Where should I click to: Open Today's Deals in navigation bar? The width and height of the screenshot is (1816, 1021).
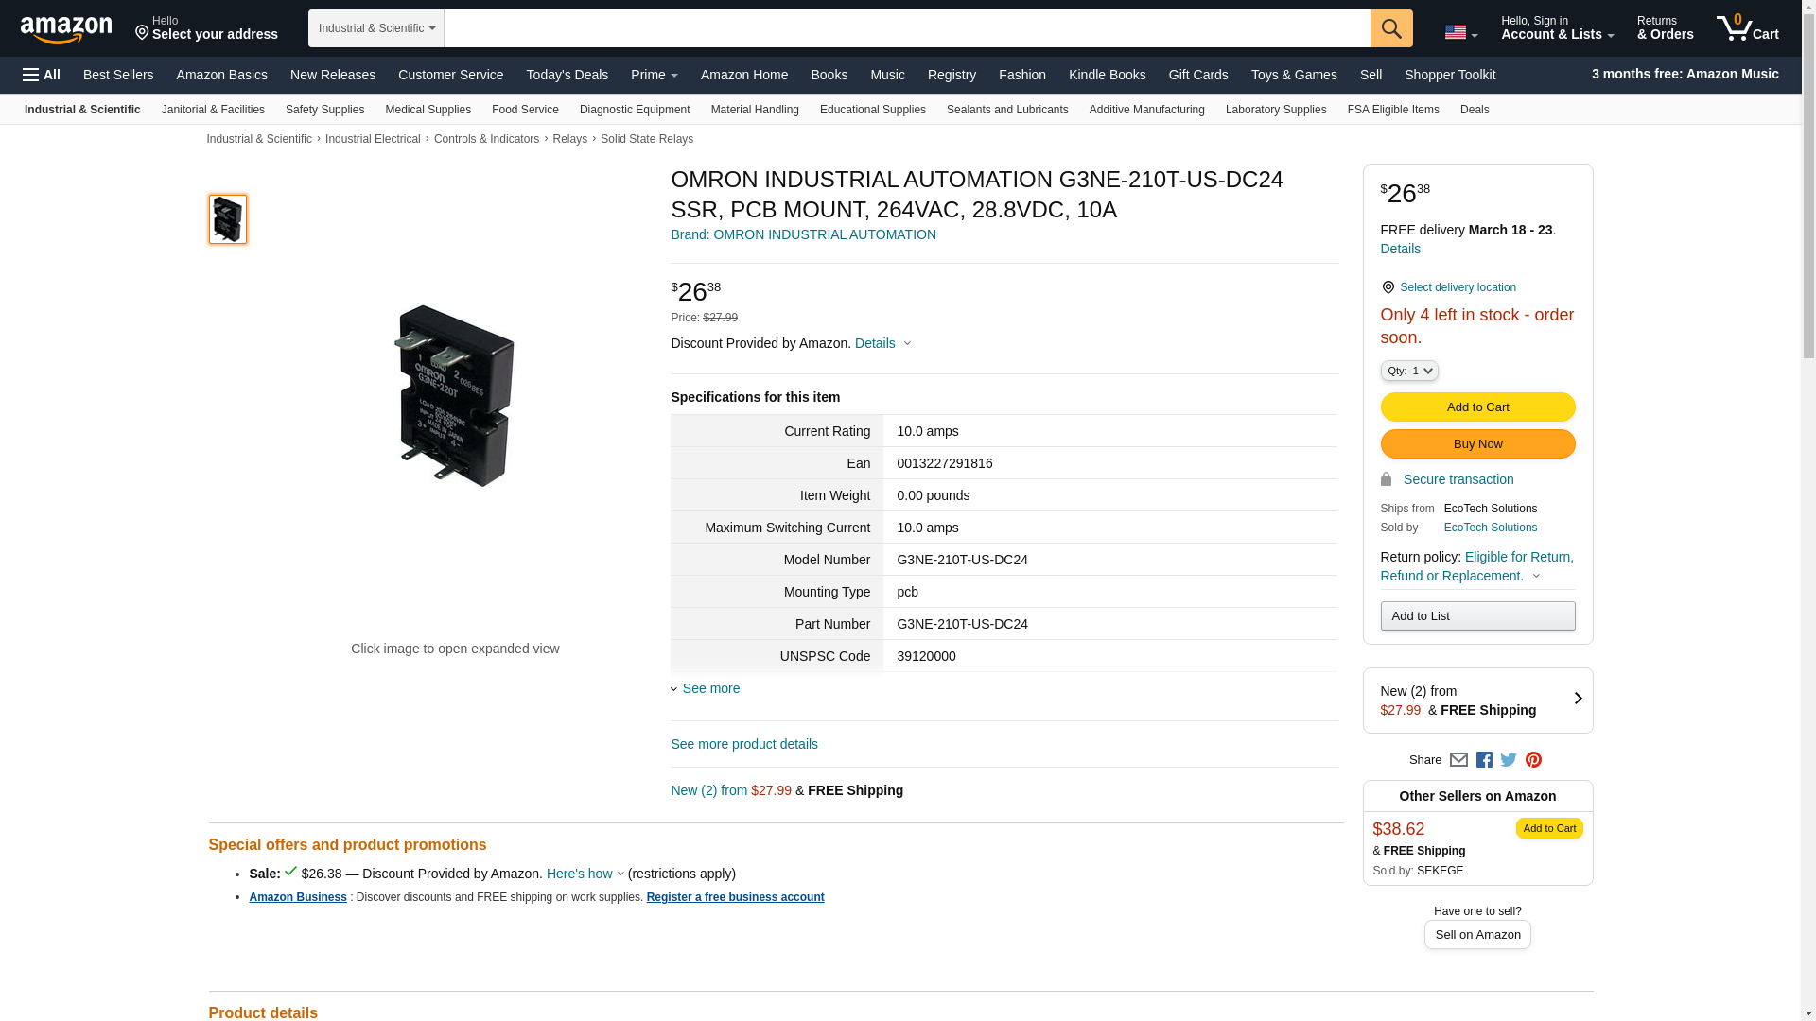pyautogui.click(x=567, y=75)
